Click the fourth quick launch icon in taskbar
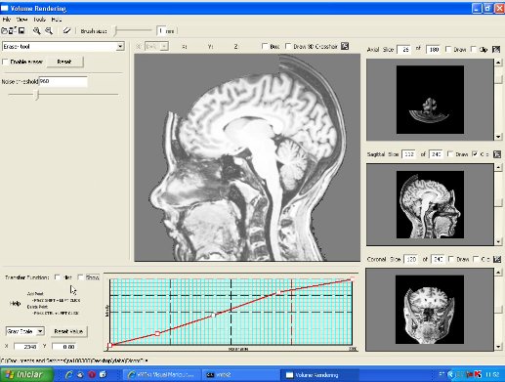Image resolution: width=505 pixels, height=382 pixels. pos(103,374)
